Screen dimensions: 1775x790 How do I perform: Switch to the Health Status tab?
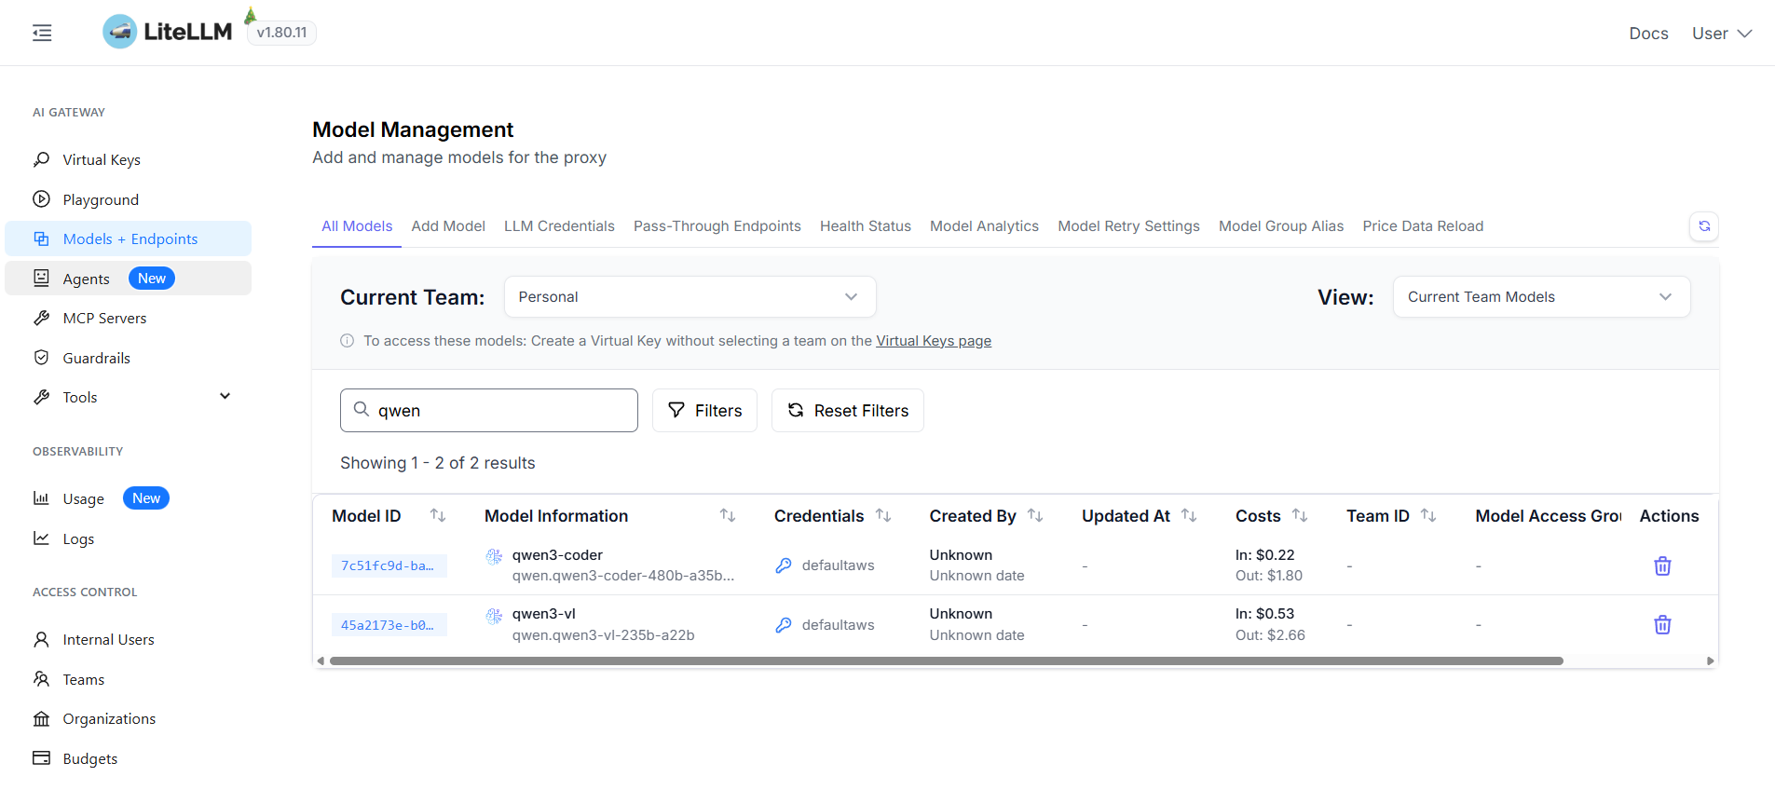[865, 226]
